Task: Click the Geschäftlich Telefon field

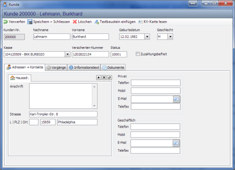Action: point(155,127)
